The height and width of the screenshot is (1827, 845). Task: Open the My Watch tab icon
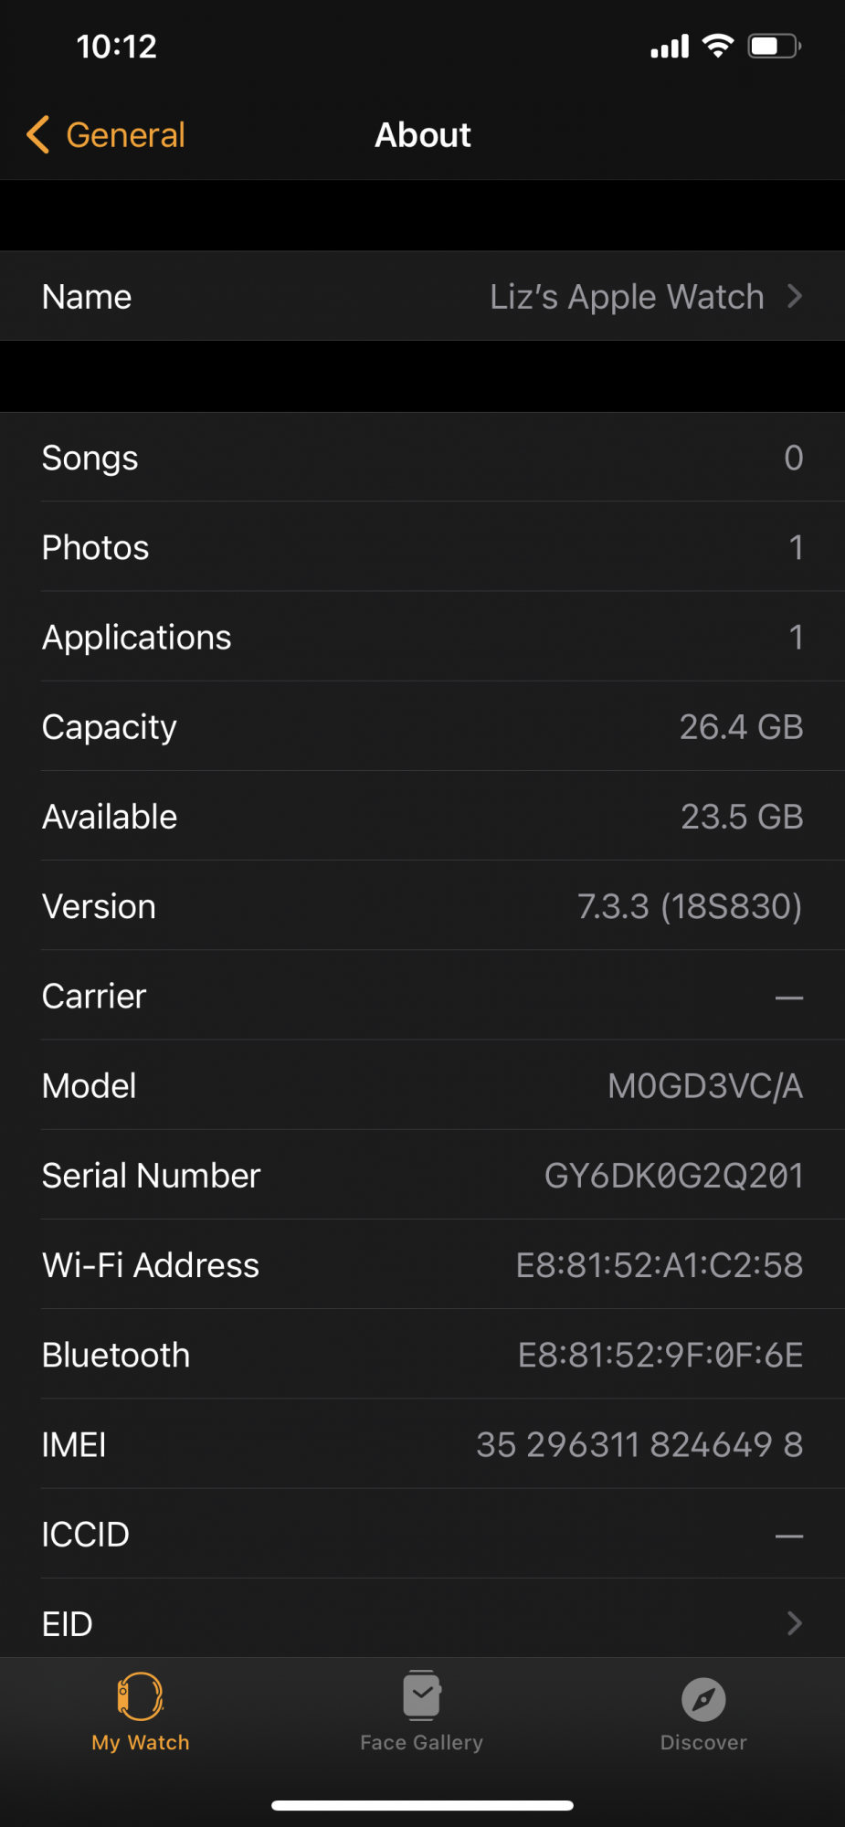(141, 1696)
